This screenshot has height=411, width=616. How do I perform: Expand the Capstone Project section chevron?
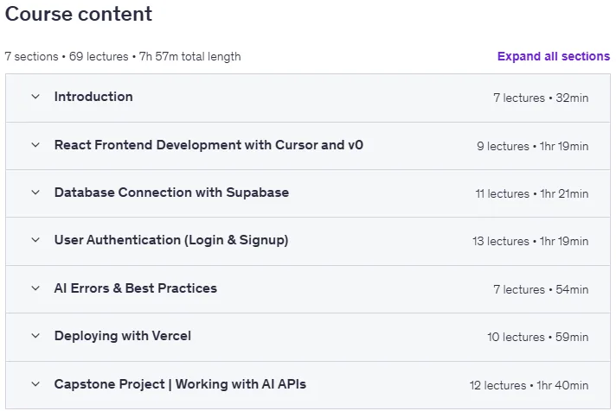pyautogui.click(x=35, y=384)
